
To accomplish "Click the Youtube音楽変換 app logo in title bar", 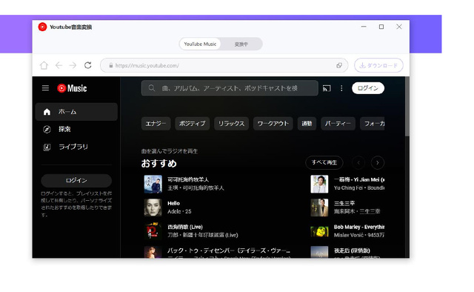I will [x=42, y=27].
